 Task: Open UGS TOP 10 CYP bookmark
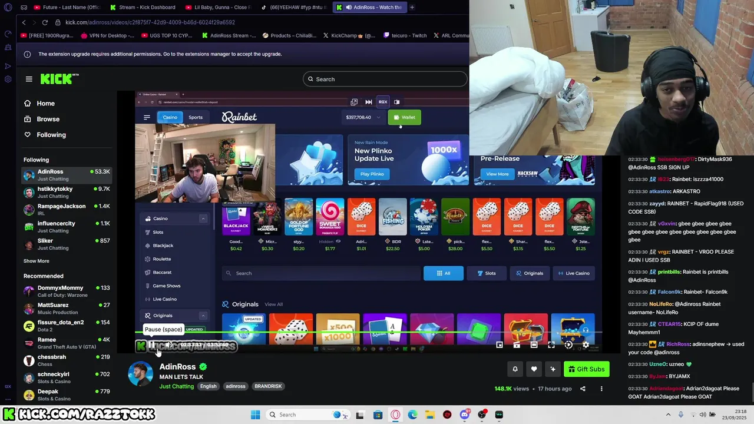click(x=167, y=35)
